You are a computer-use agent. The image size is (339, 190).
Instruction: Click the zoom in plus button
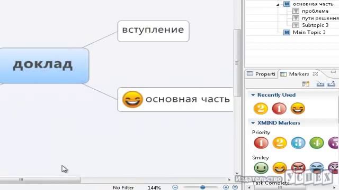point(226,187)
